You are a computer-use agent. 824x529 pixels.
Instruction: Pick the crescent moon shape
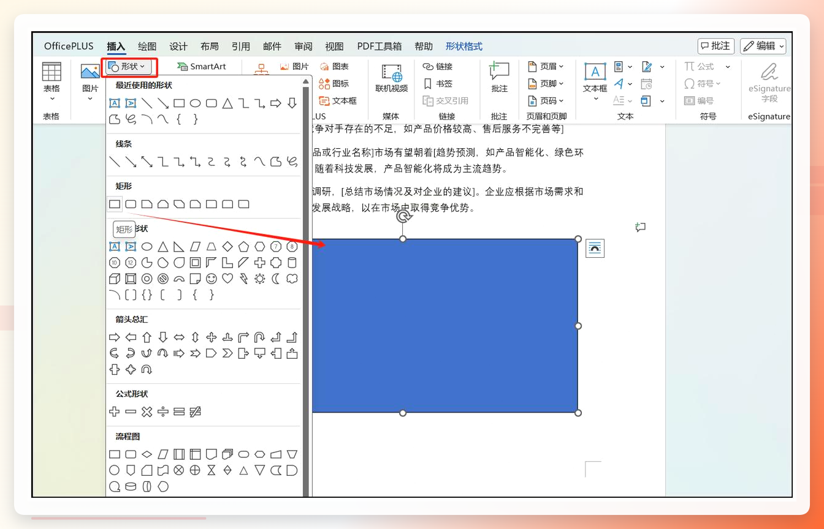tap(276, 279)
